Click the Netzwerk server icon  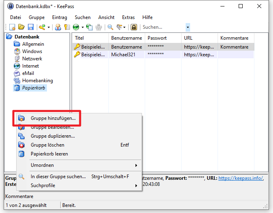(x=17, y=59)
